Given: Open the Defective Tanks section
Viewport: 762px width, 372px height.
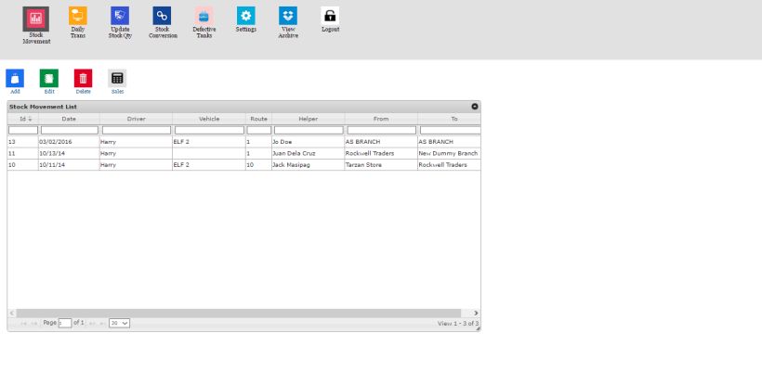Looking at the screenshot, I should (204, 16).
